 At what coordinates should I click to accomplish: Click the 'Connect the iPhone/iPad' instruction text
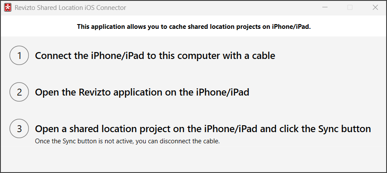point(155,56)
